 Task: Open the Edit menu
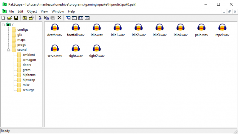tap(20, 11)
